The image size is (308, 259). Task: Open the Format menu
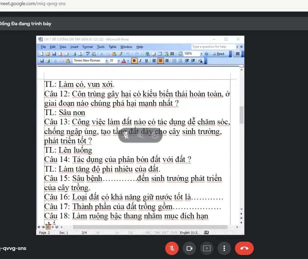click(x=88, y=47)
